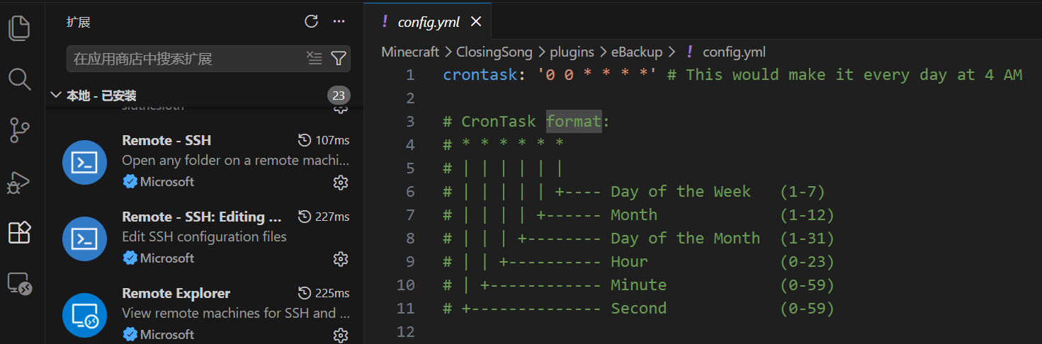Open the Remote - SSH: Editing extension entry
Screen dimensions: 1042x344
click(204, 238)
